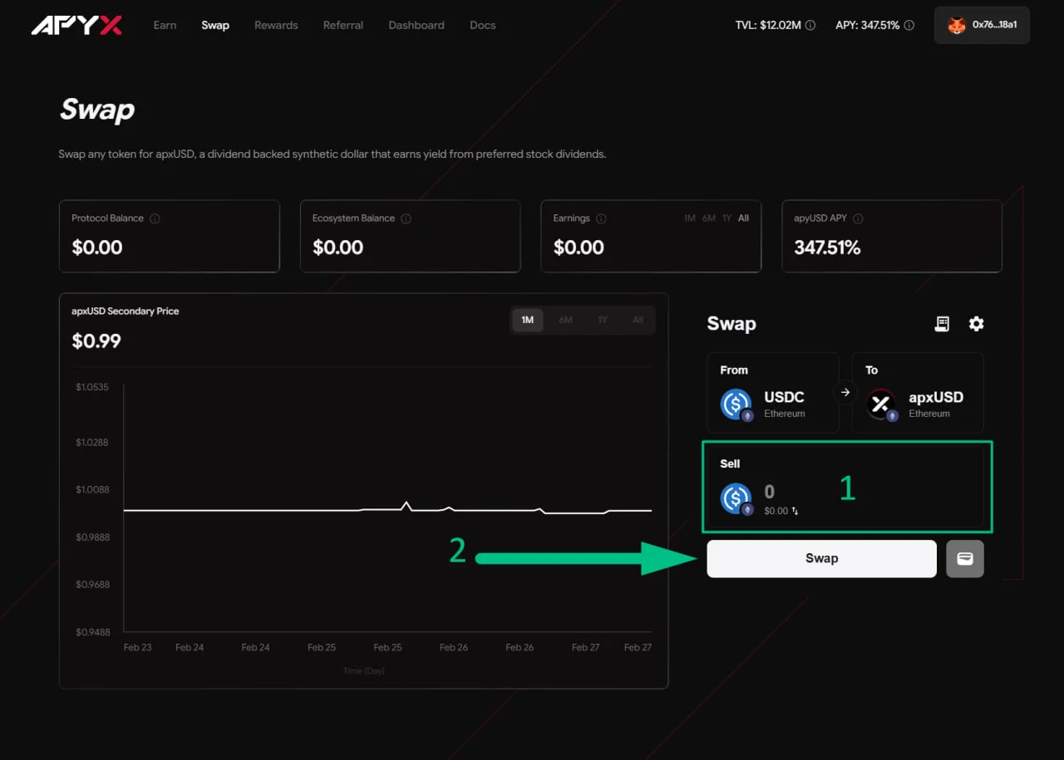Show header APY info icon

pos(909,26)
